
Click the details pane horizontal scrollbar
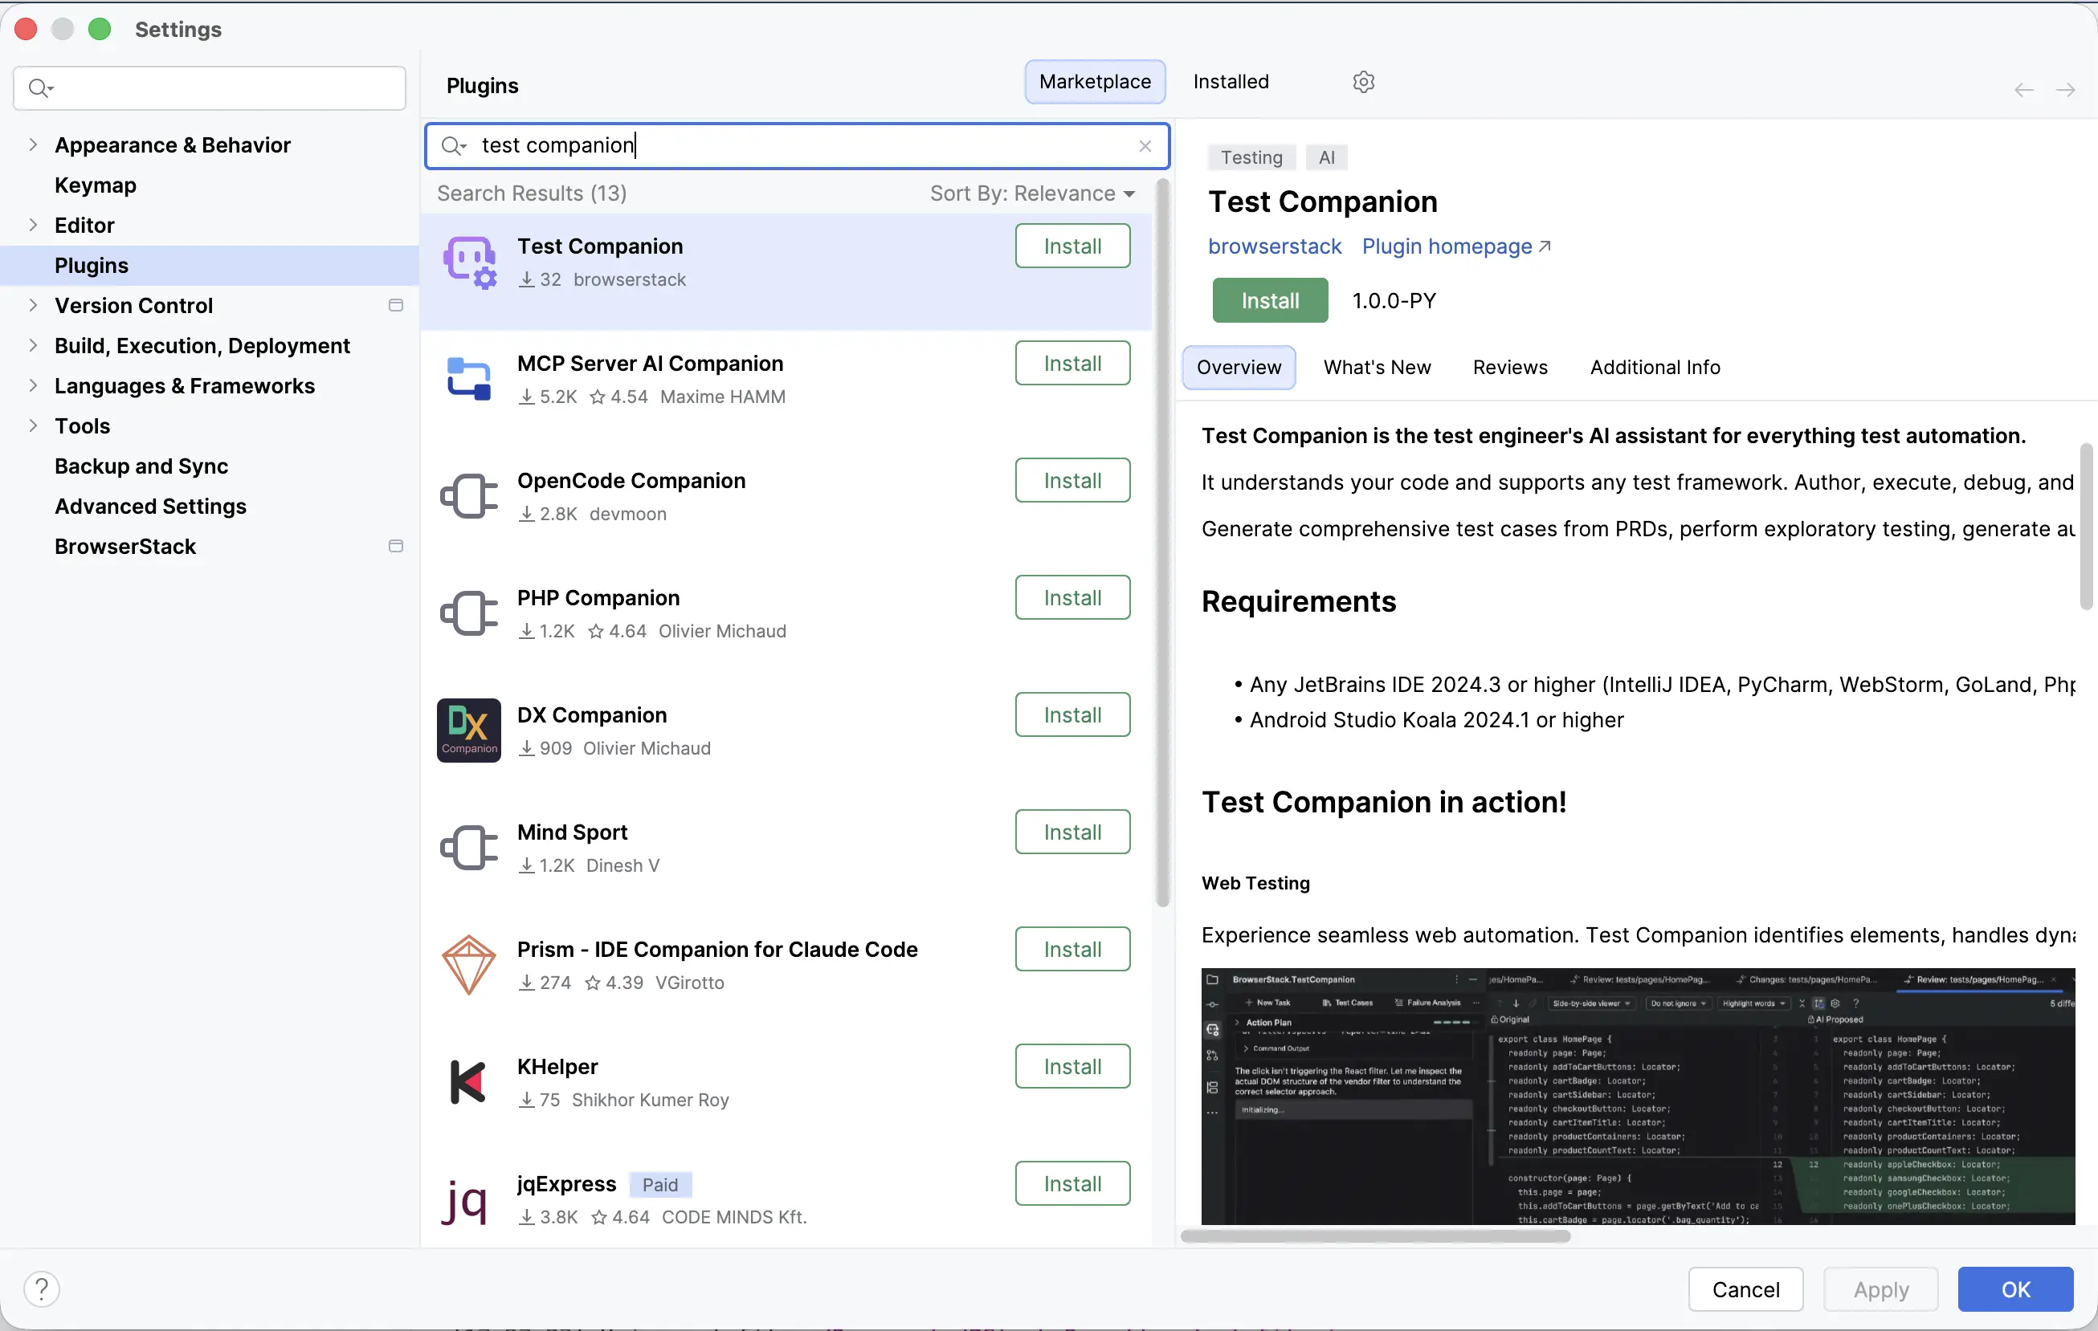[x=1375, y=1236]
